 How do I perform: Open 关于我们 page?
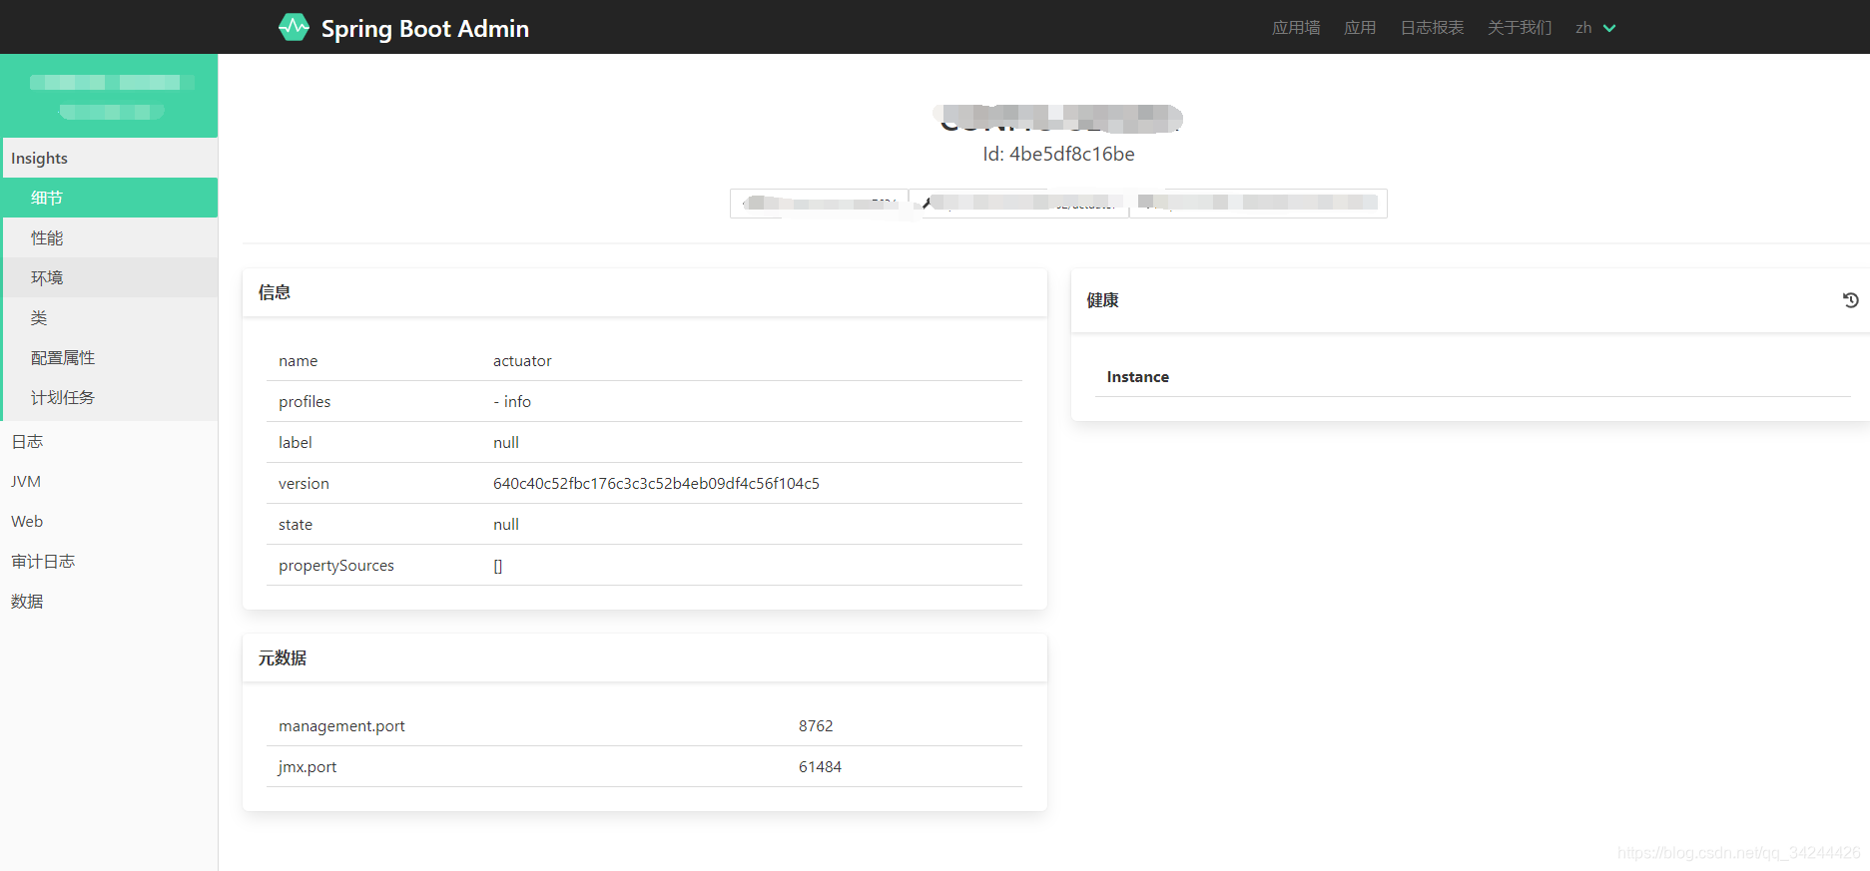point(1520,28)
